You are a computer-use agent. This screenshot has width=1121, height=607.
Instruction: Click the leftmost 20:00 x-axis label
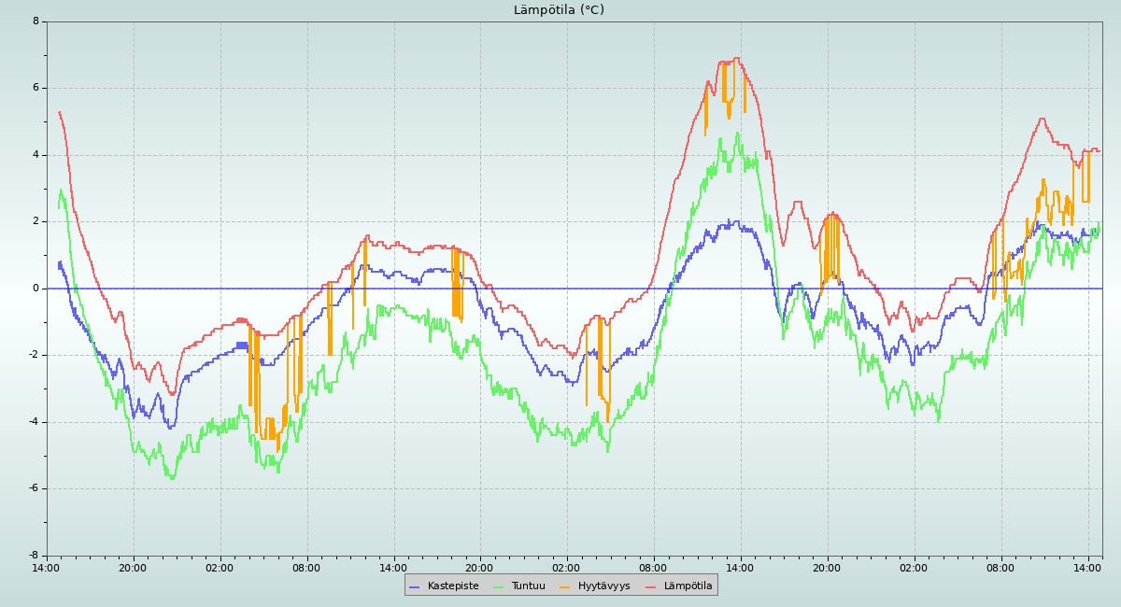133,568
